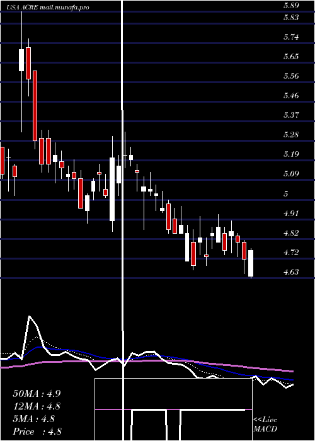Click the MACD histogram box at bottom
This screenshot has width=315, height=441.
(173, 409)
